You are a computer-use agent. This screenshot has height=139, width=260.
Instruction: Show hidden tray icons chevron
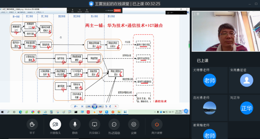(155, 112)
